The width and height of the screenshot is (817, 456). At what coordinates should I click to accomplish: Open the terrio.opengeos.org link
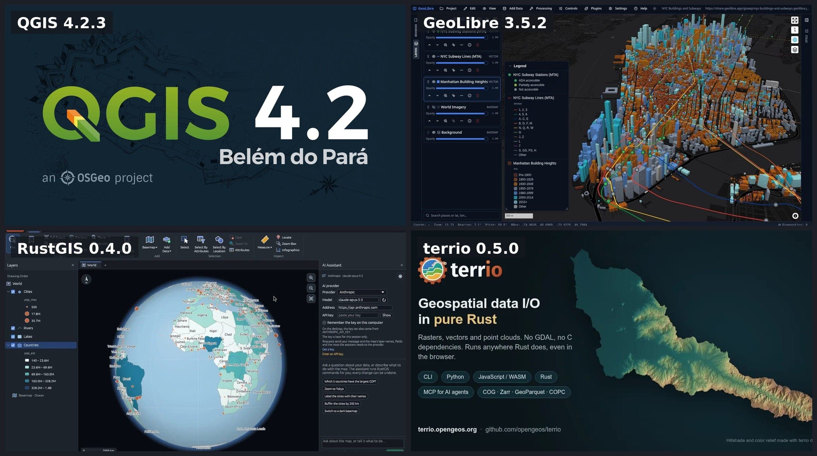447,429
